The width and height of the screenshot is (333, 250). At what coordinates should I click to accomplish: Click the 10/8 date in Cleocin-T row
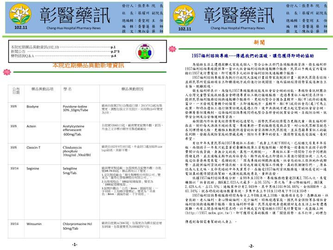(x=13, y=147)
